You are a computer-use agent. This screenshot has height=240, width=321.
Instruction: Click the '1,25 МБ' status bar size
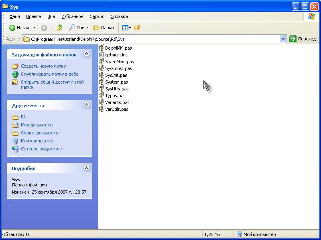212,234
